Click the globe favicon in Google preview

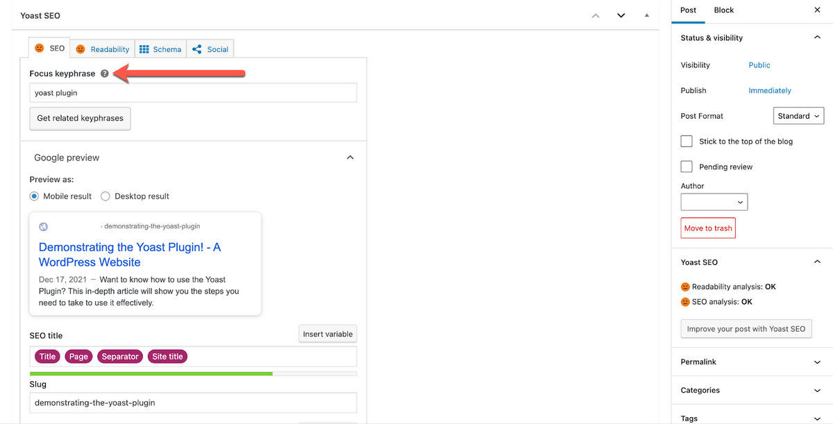tap(44, 226)
